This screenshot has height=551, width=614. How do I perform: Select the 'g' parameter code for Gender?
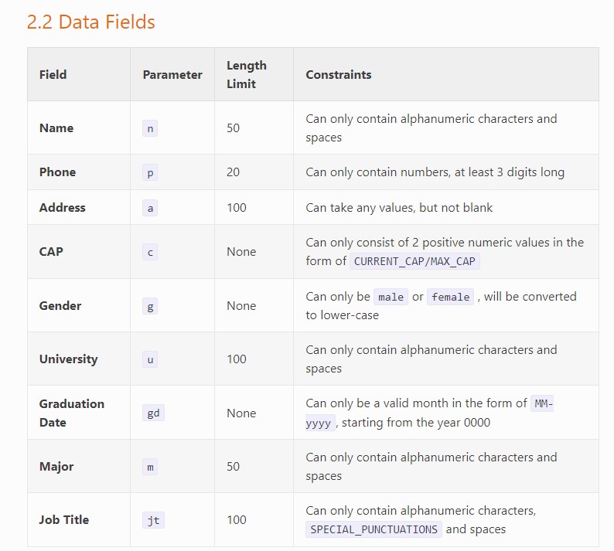150,306
